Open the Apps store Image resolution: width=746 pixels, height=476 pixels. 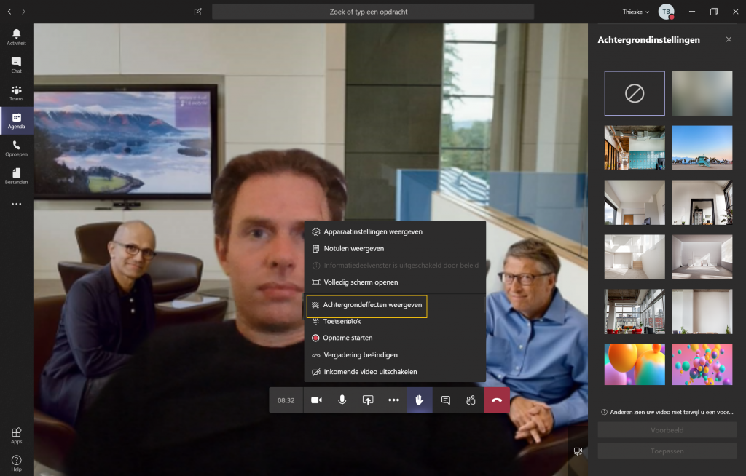click(16, 435)
